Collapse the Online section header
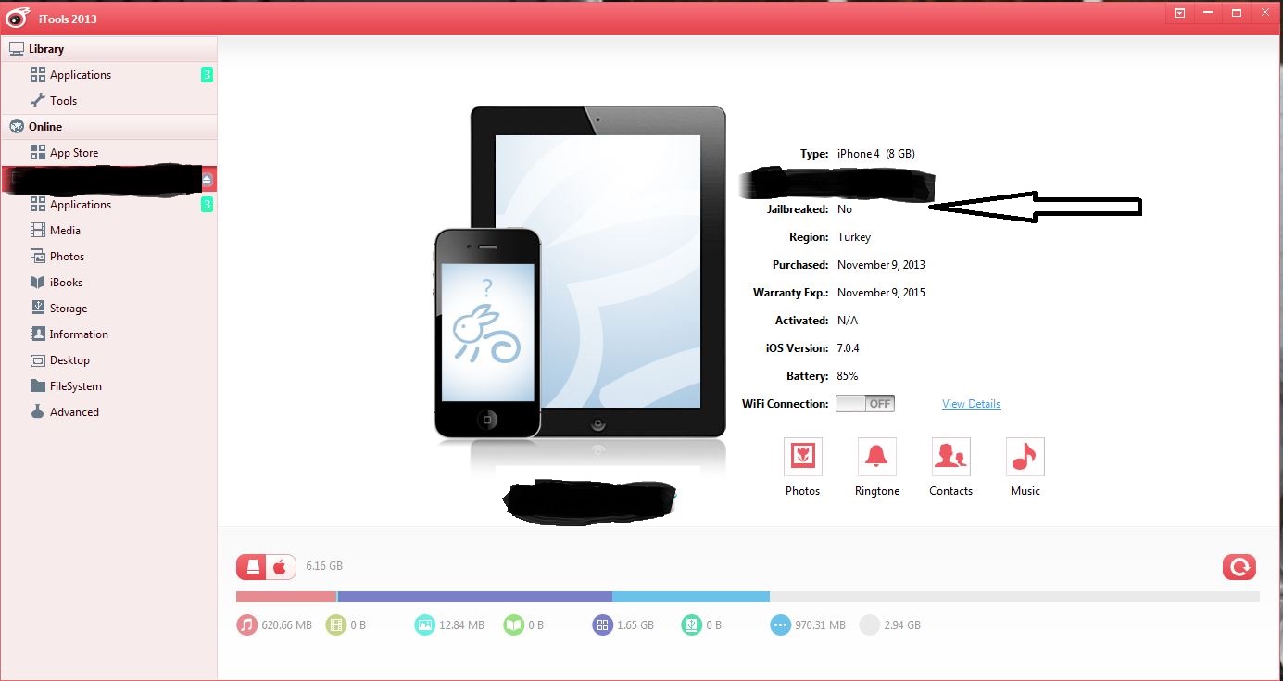Screen dimensions: 1283x681 coord(108,127)
